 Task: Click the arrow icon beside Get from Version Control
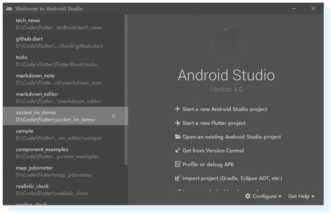[178, 150]
